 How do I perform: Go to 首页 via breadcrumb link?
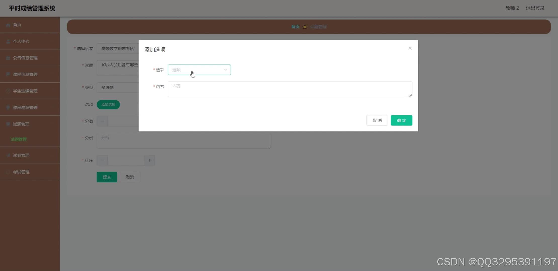295,27
